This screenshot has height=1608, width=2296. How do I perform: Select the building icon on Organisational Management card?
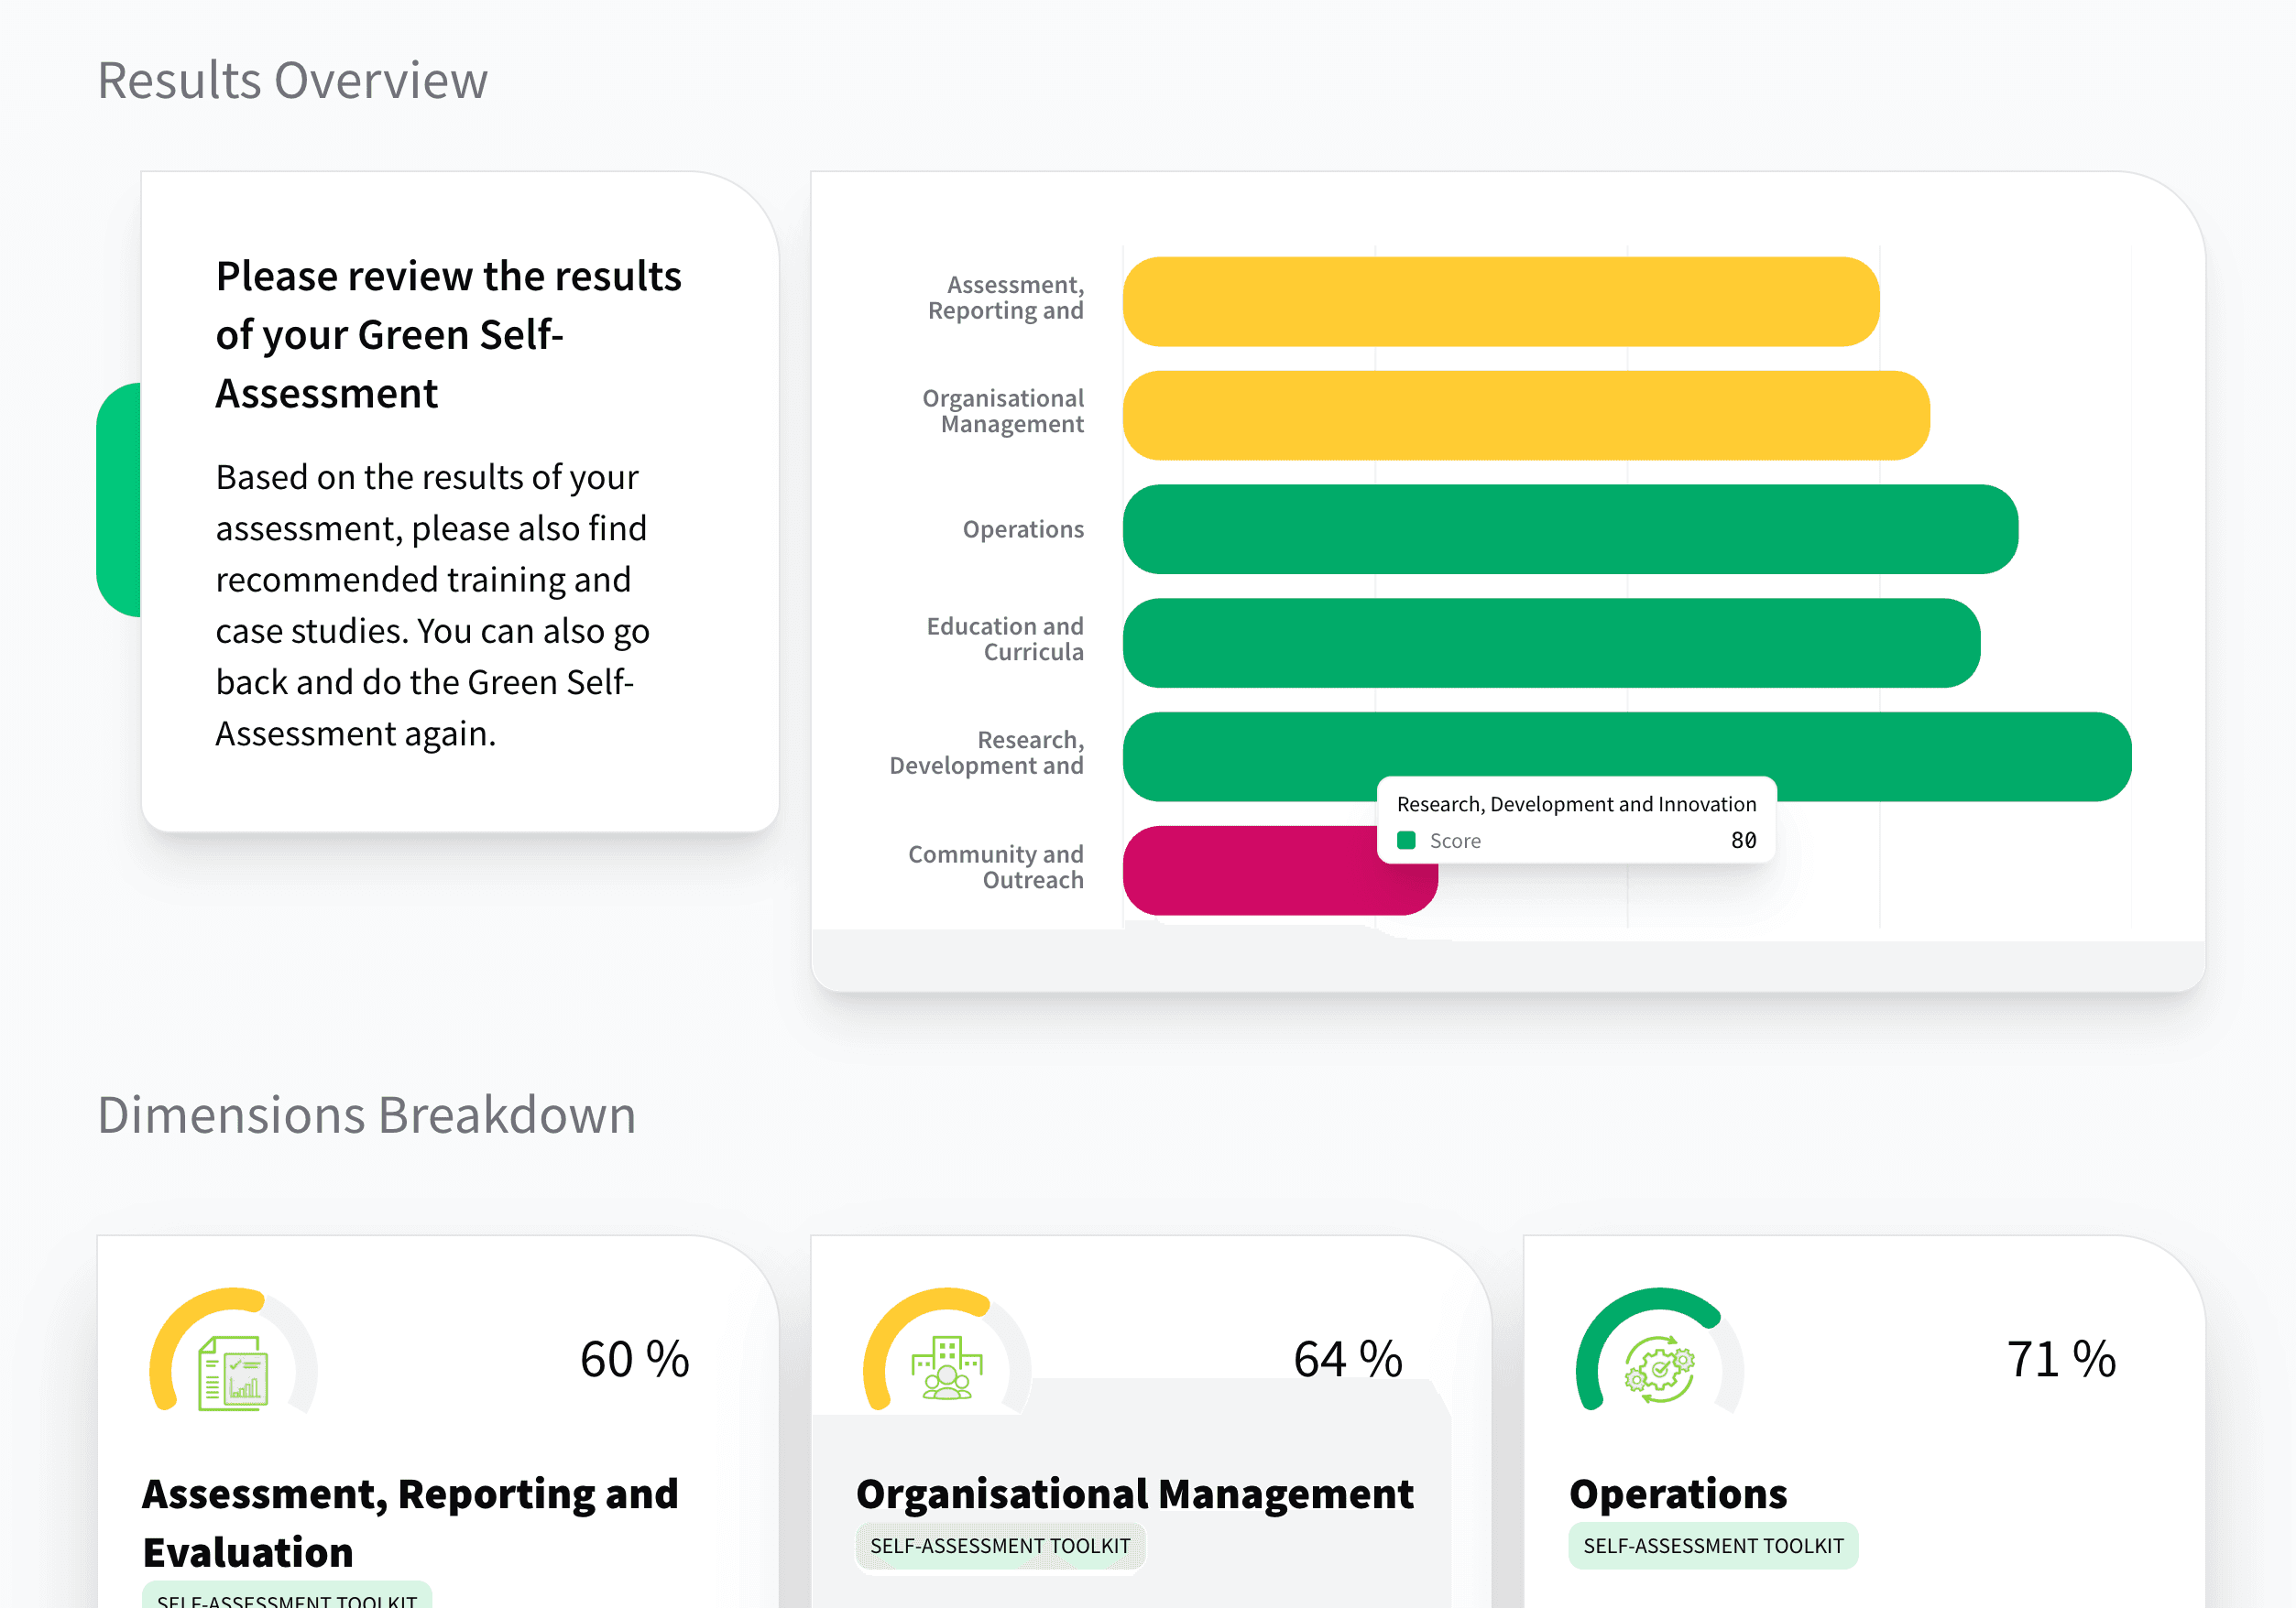948,1369
